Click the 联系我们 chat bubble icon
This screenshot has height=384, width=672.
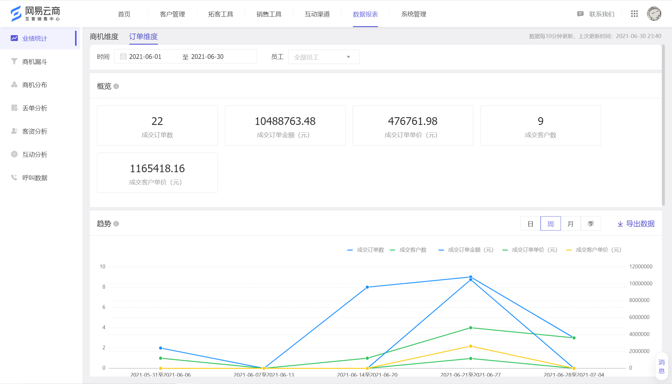pyautogui.click(x=580, y=14)
